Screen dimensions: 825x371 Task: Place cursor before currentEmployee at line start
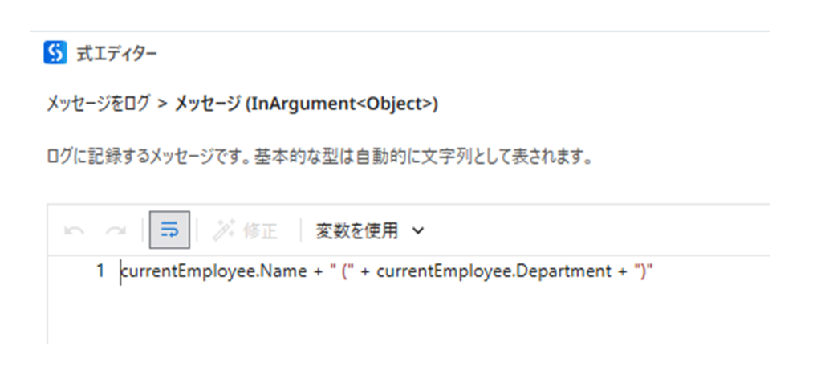coord(121,272)
